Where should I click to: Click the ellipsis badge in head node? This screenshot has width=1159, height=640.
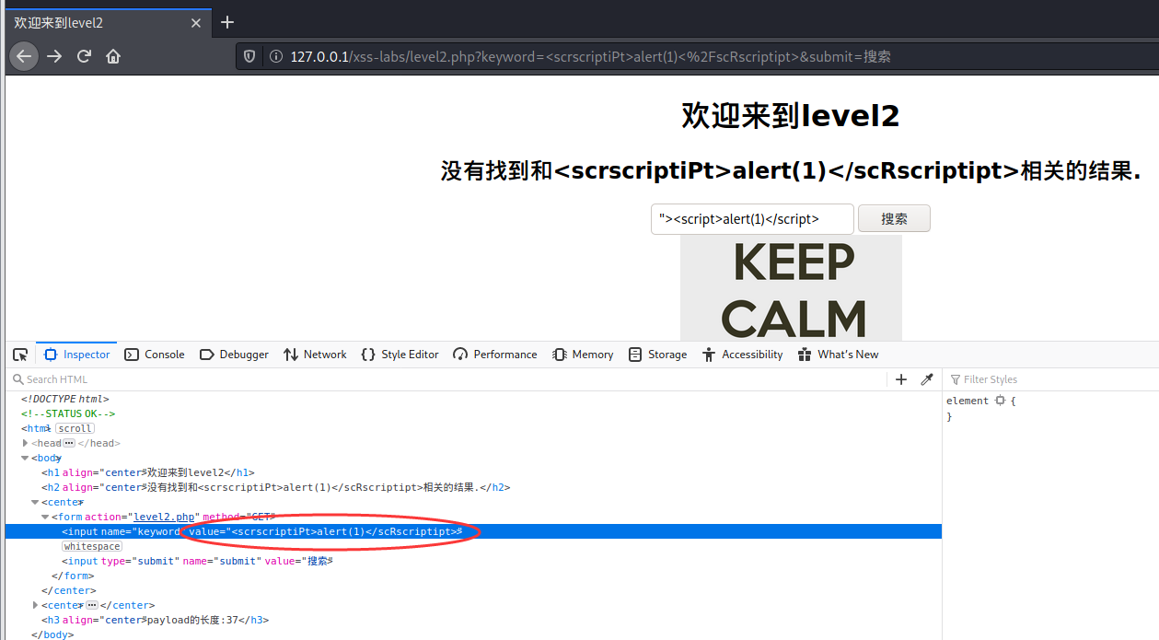[68, 443]
